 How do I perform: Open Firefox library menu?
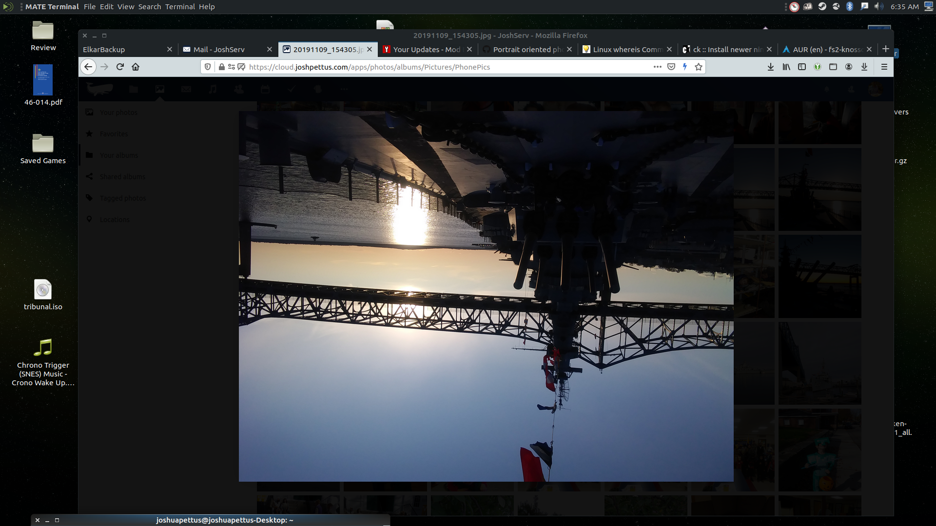(x=786, y=67)
